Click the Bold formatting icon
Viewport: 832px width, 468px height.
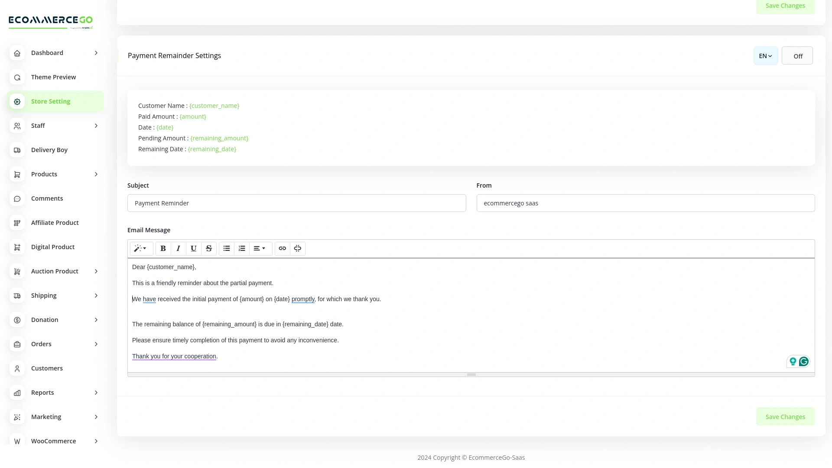coord(163,248)
